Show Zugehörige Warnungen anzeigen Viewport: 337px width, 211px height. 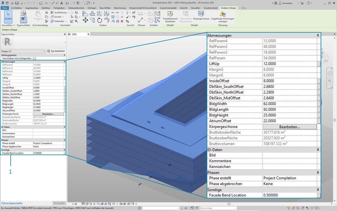222,17
